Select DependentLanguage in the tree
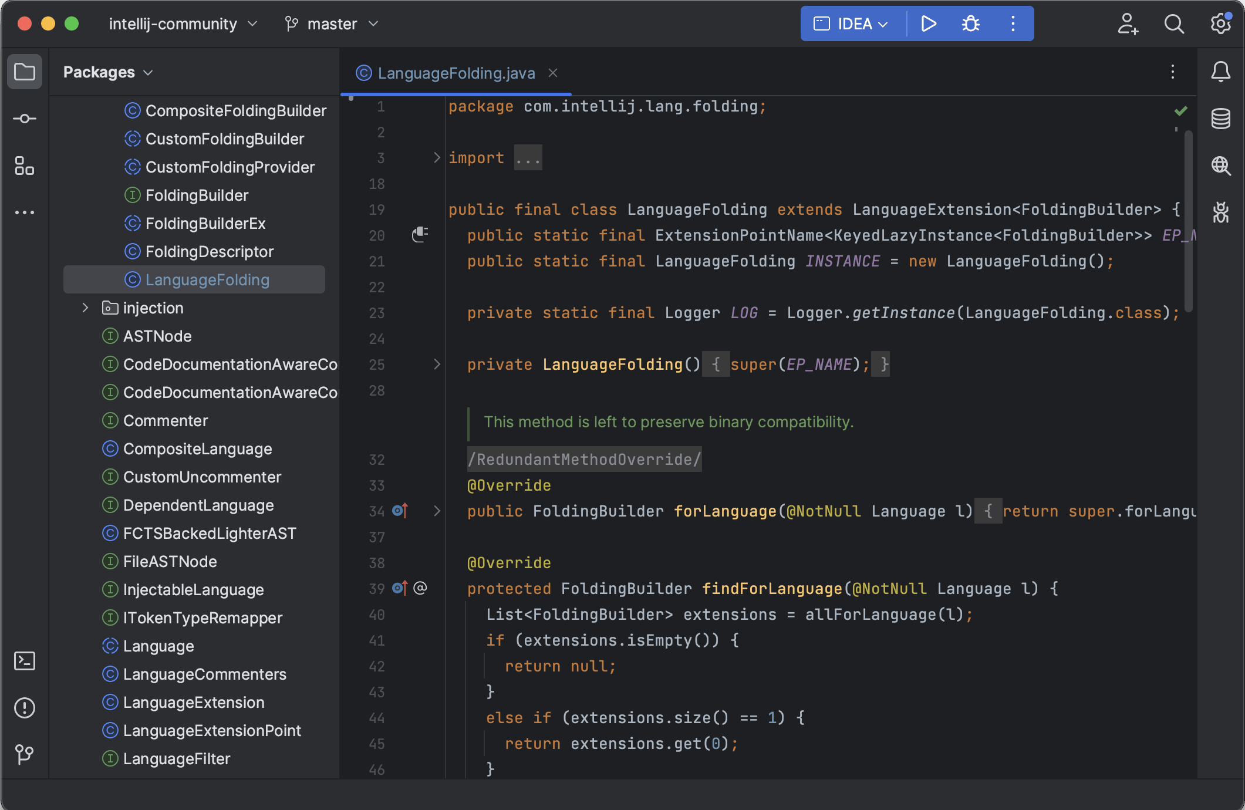The width and height of the screenshot is (1245, 810). click(198, 505)
